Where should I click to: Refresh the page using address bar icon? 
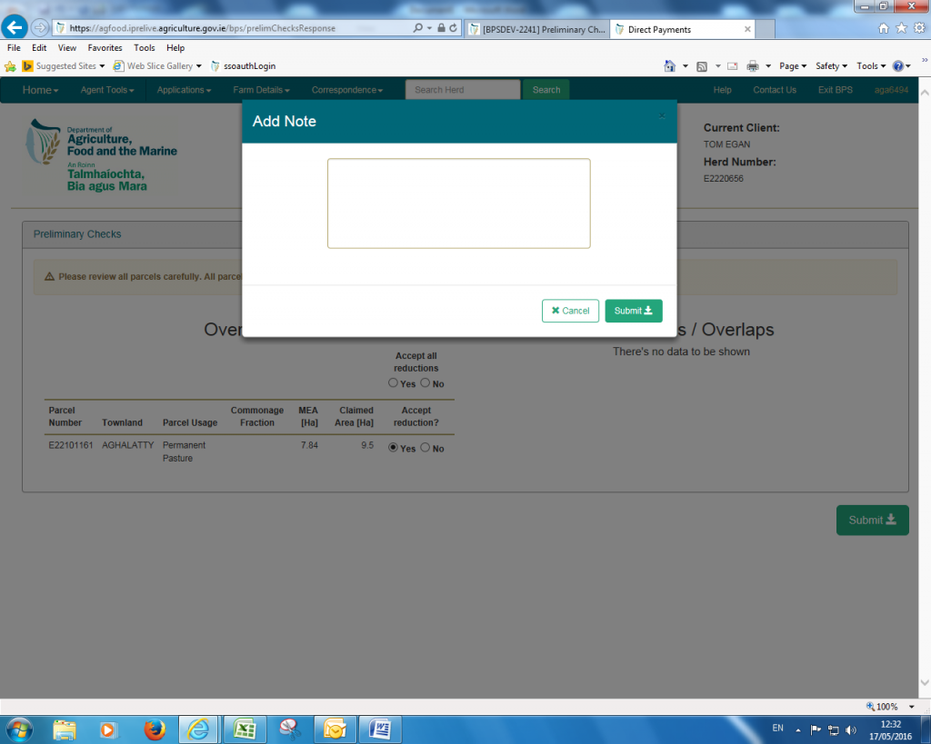tap(454, 28)
